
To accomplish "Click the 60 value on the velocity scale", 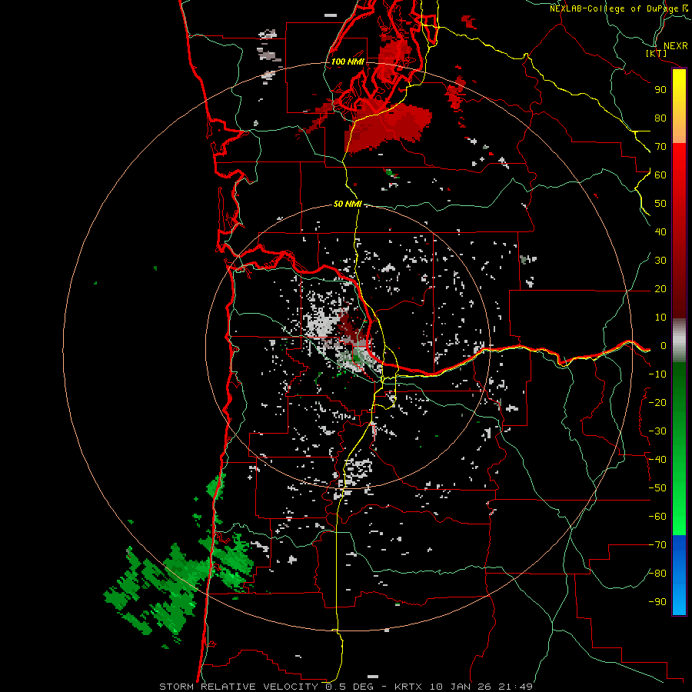I will click(660, 175).
